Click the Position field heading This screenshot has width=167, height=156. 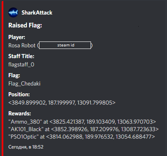click(x=19, y=95)
